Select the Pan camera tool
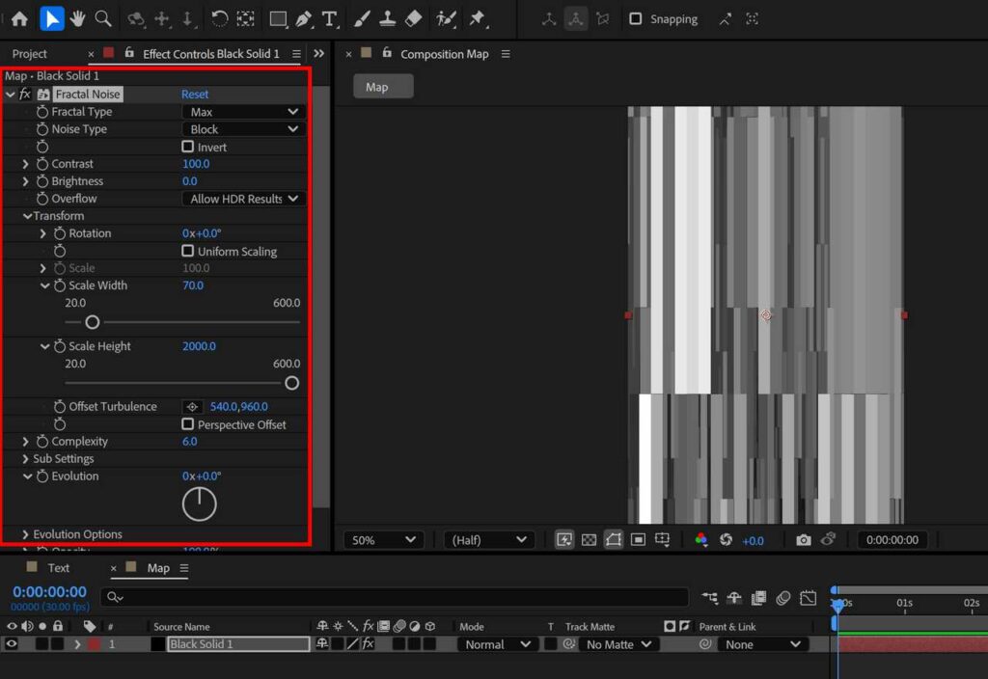Screen dimensions: 988x679 coord(162,19)
